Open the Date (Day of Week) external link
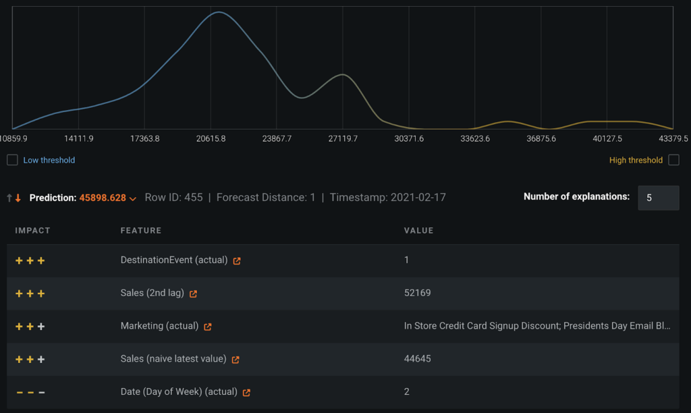The width and height of the screenshot is (691, 413). 245,391
